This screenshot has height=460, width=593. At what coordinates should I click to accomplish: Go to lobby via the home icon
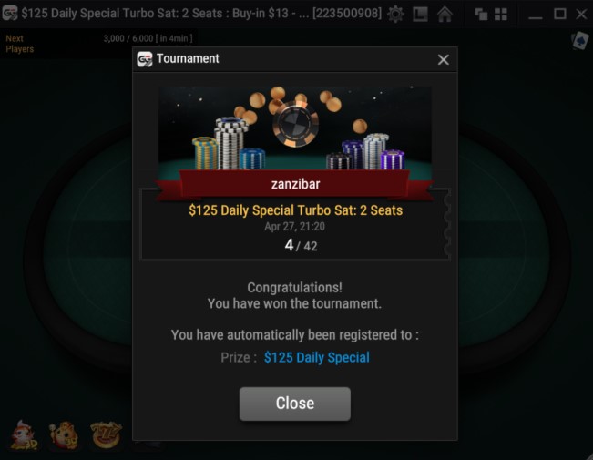(445, 15)
